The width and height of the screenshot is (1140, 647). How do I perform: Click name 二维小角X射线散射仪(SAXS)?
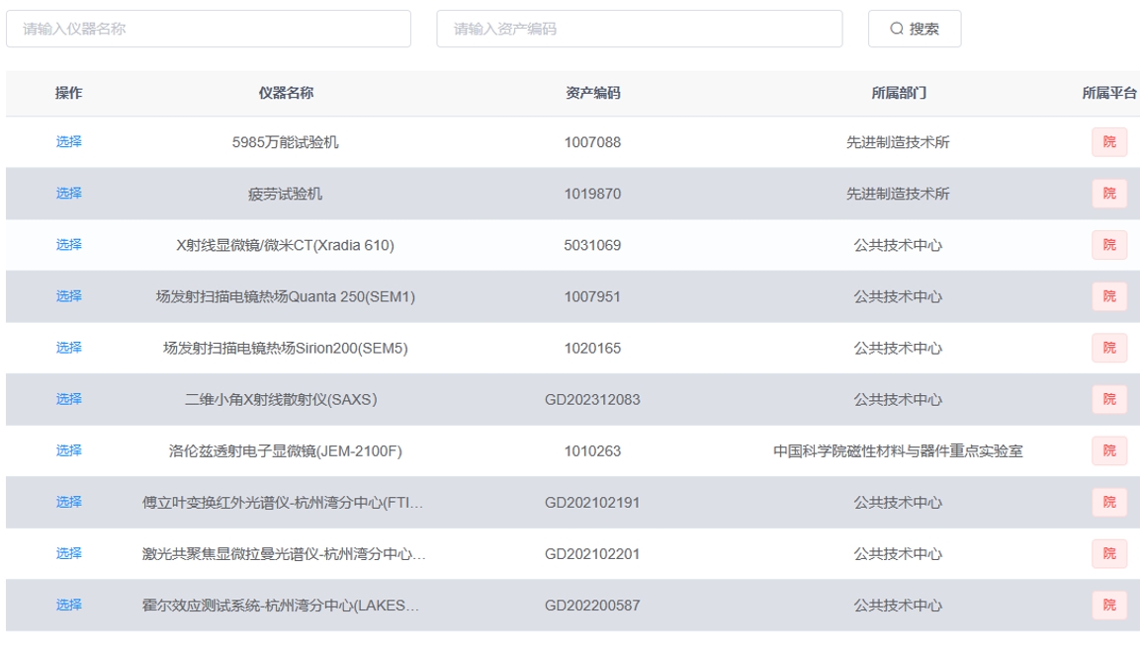click(281, 400)
